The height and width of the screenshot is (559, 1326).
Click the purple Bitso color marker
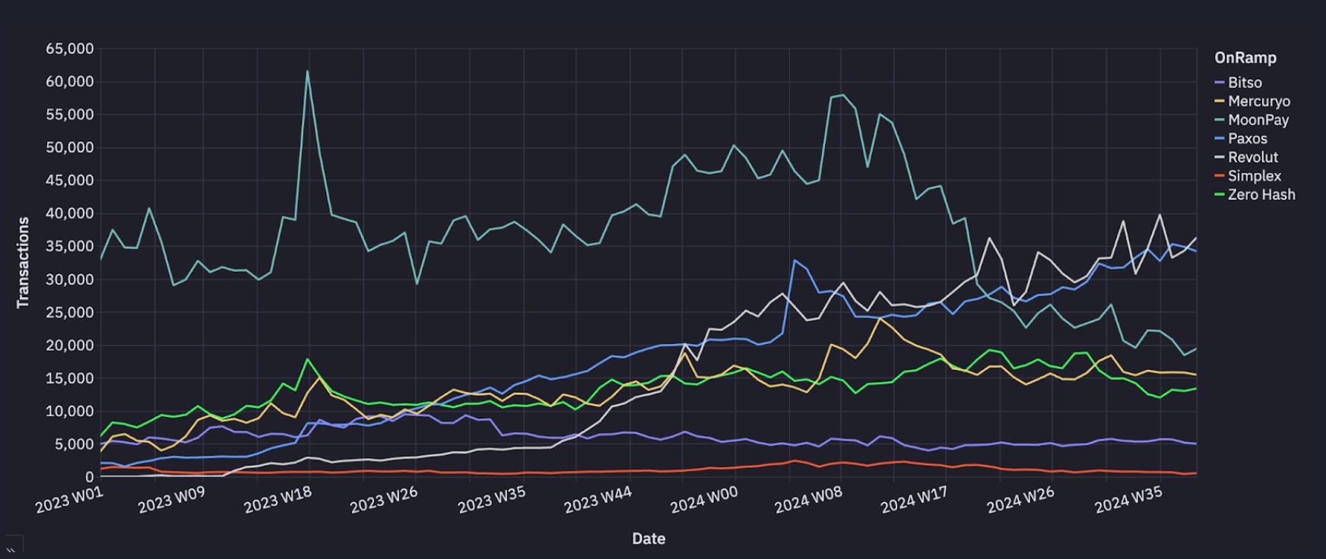1220,83
